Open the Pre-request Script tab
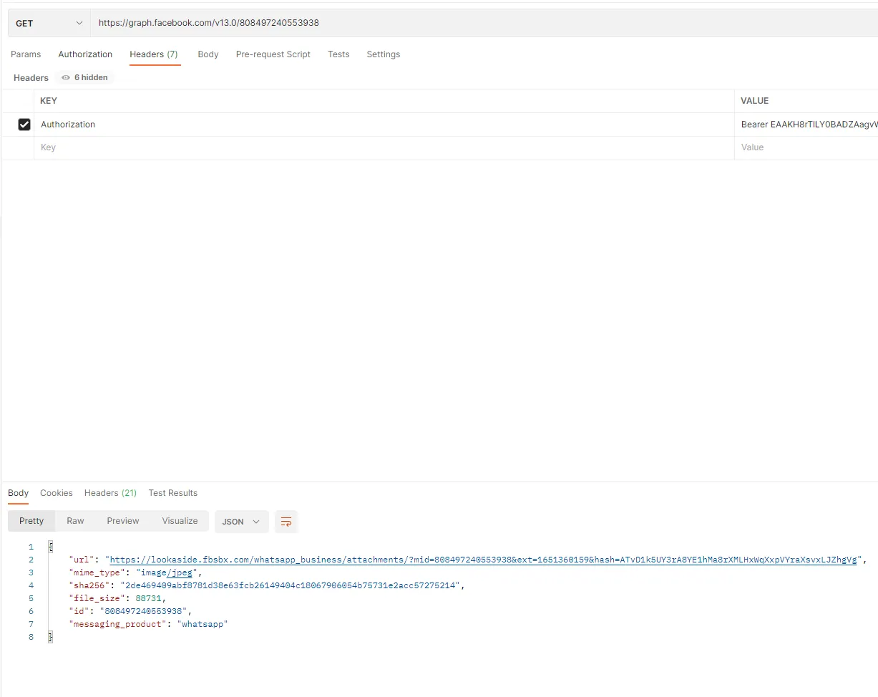 [273, 54]
